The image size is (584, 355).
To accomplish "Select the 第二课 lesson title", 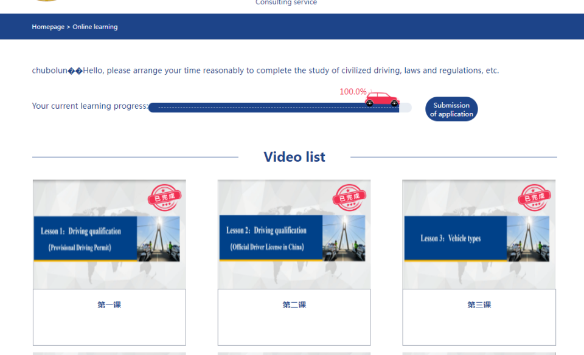I will point(294,305).
